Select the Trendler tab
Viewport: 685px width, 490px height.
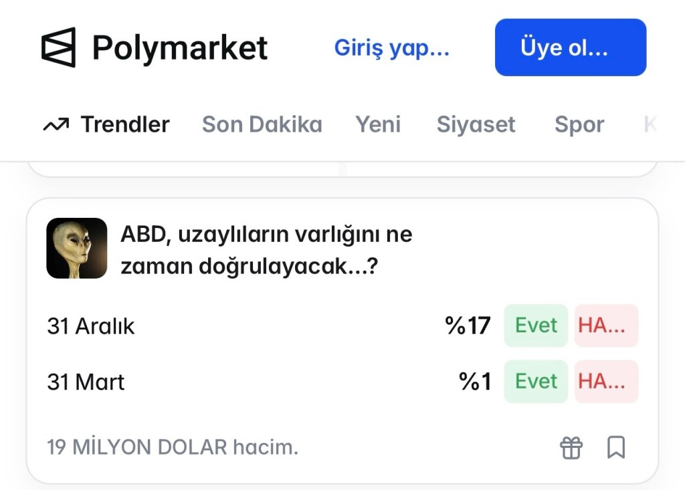point(125,124)
